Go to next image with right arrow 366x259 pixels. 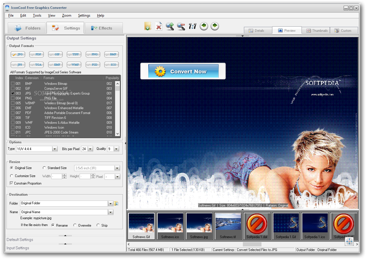pos(215,26)
